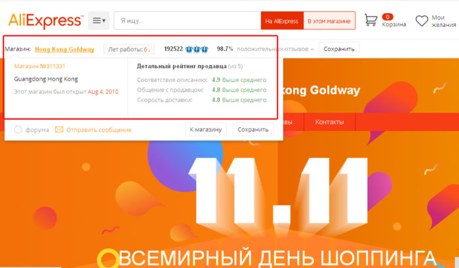Click 'Детальный рейтинг продавца' heading
Viewport: 459px width, 268px height.
pyautogui.click(x=182, y=66)
